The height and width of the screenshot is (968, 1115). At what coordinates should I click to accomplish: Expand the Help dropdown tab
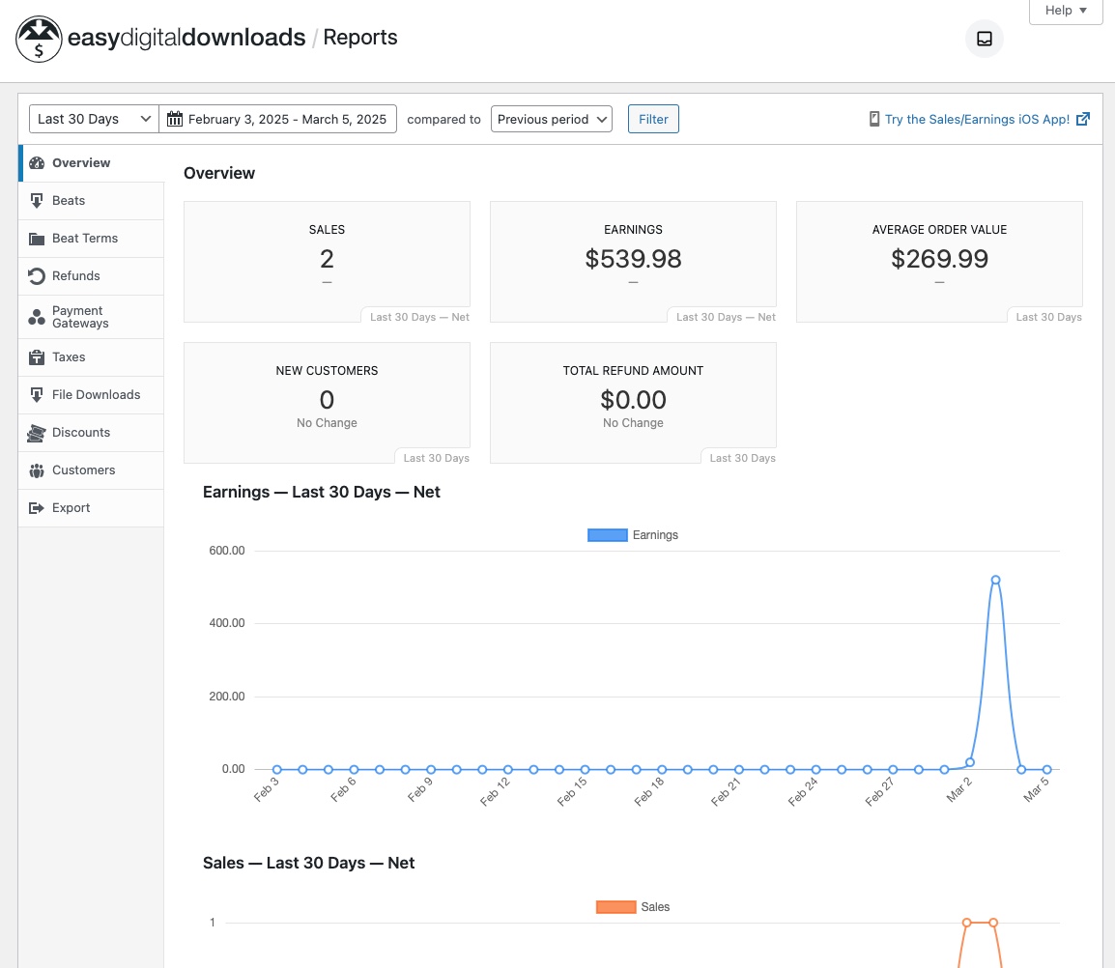1066,11
